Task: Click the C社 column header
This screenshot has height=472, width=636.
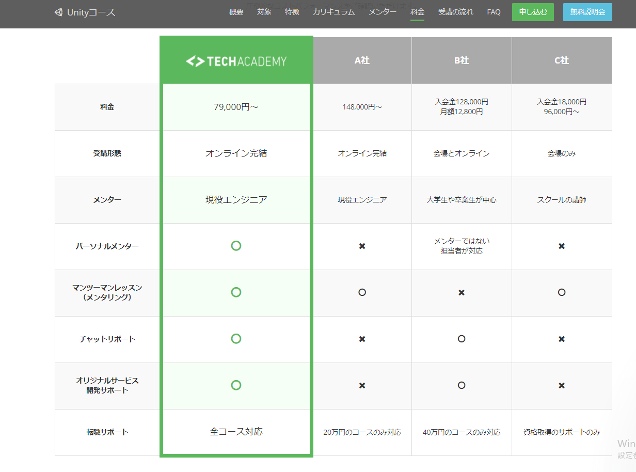Action: click(562, 60)
